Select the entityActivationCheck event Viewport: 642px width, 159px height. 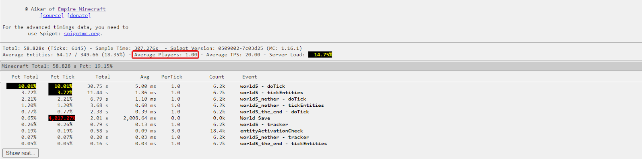[272, 131]
